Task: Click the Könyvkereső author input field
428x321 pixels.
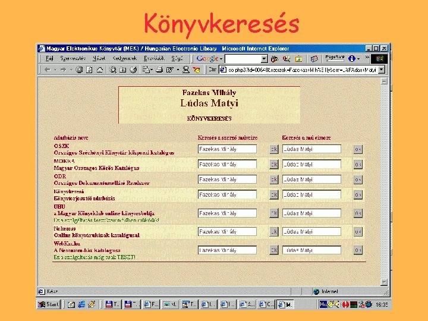Action: pos(227,194)
